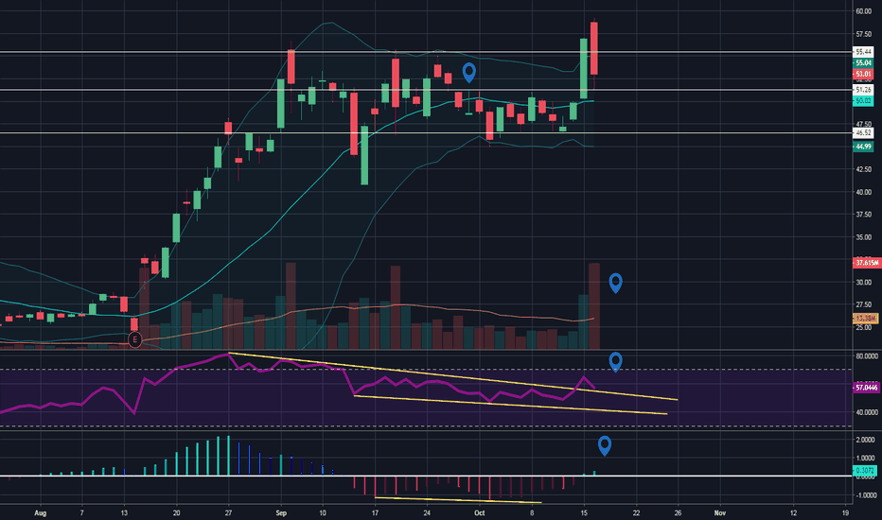Click the 27 date label on the time axis

228,512
